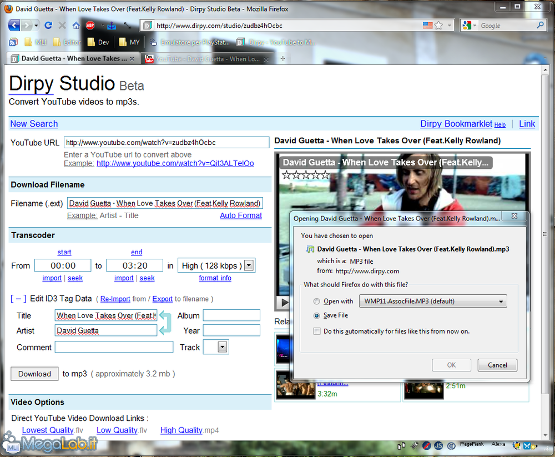The width and height of the screenshot is (555, 457).
Task: Click the Auto Format link
Action: coord(241,215)
